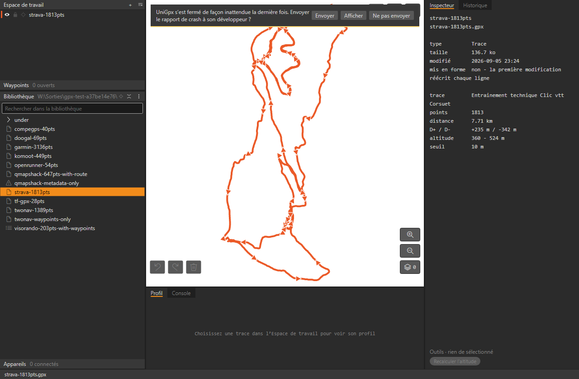Click Ne pas envoyer button
This screenshot has width=579, height=379.
tap(391, 15)
